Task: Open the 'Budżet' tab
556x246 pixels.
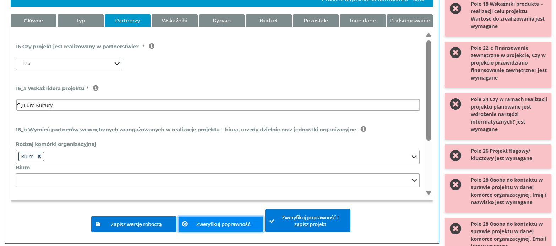Action: click(x=268, y=21)
